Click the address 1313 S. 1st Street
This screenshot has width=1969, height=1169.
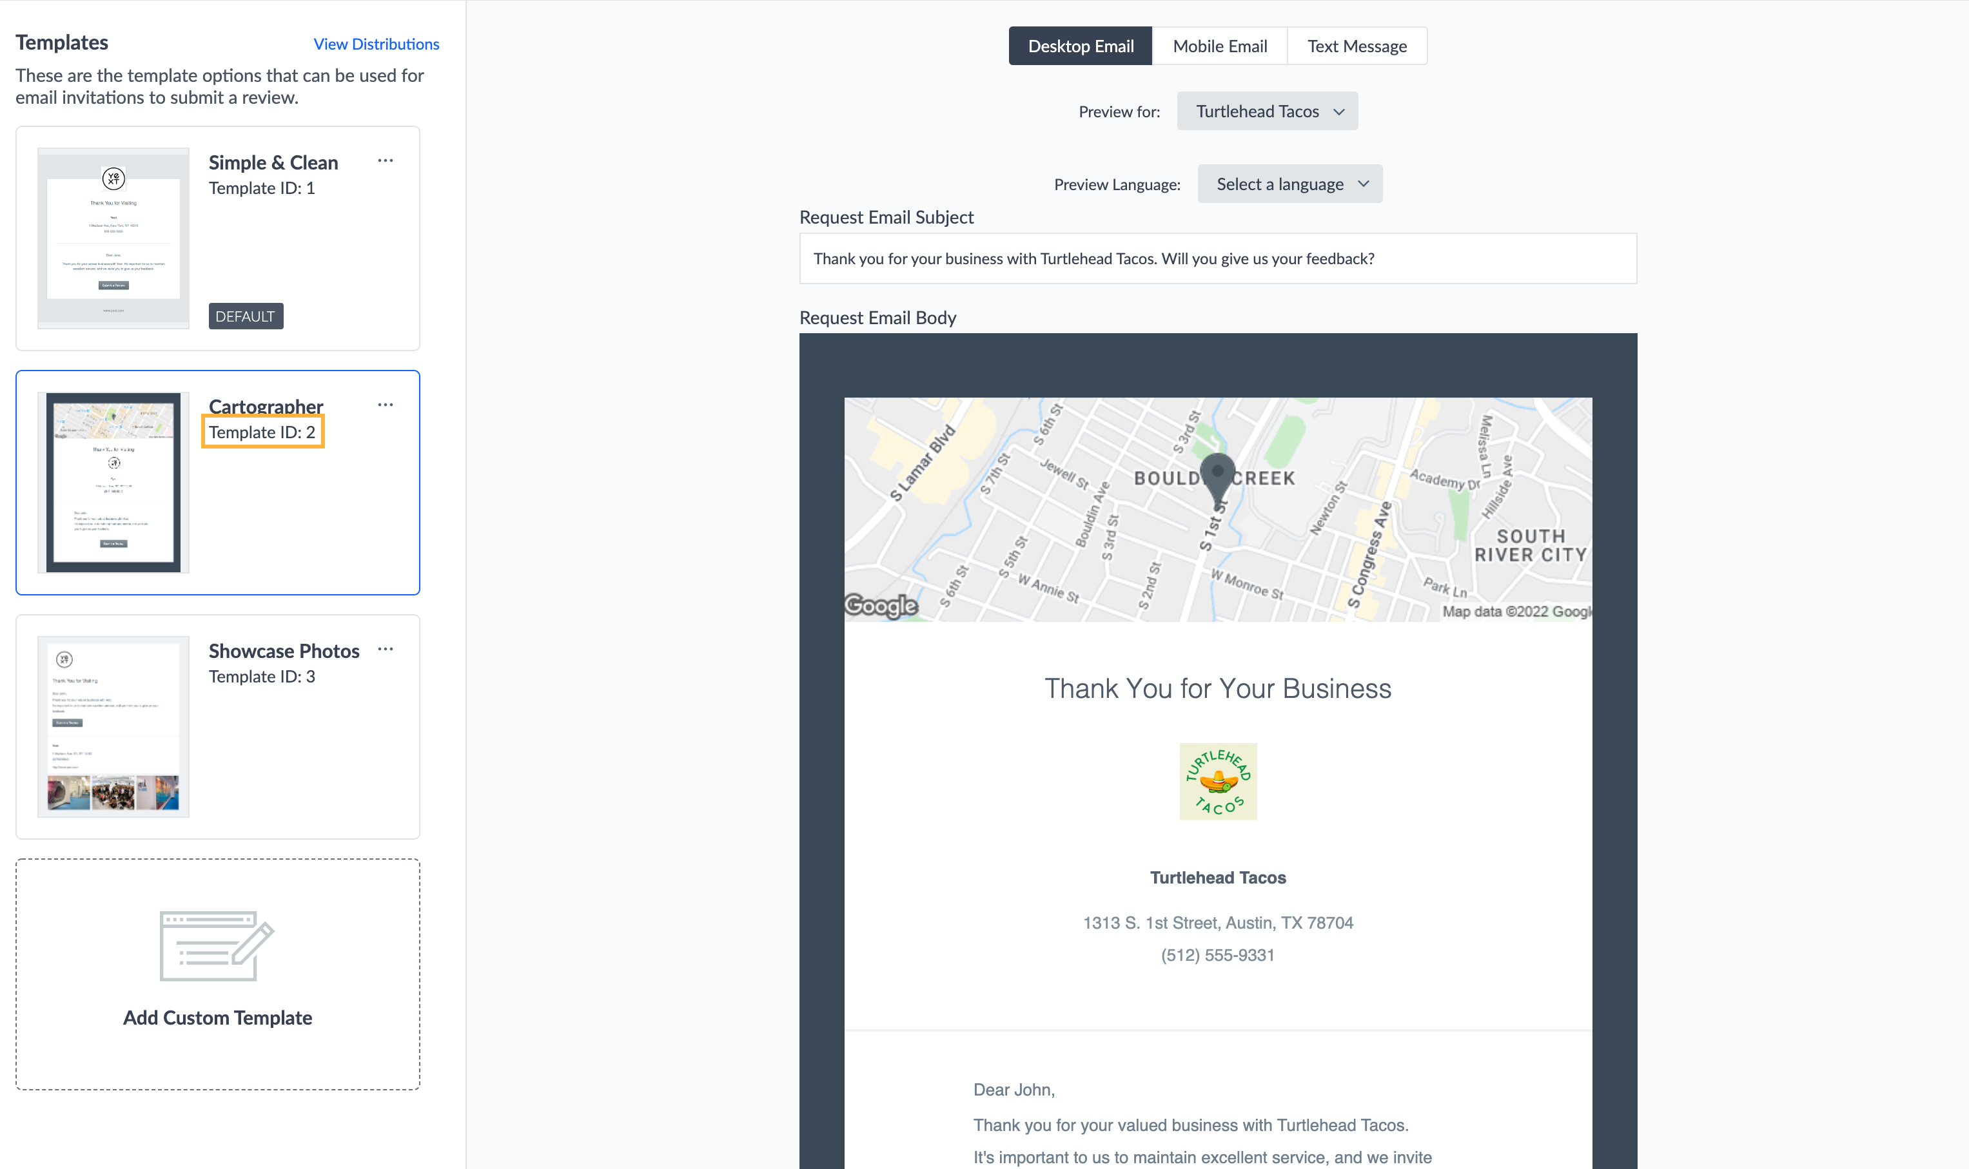click(1218, 922)
